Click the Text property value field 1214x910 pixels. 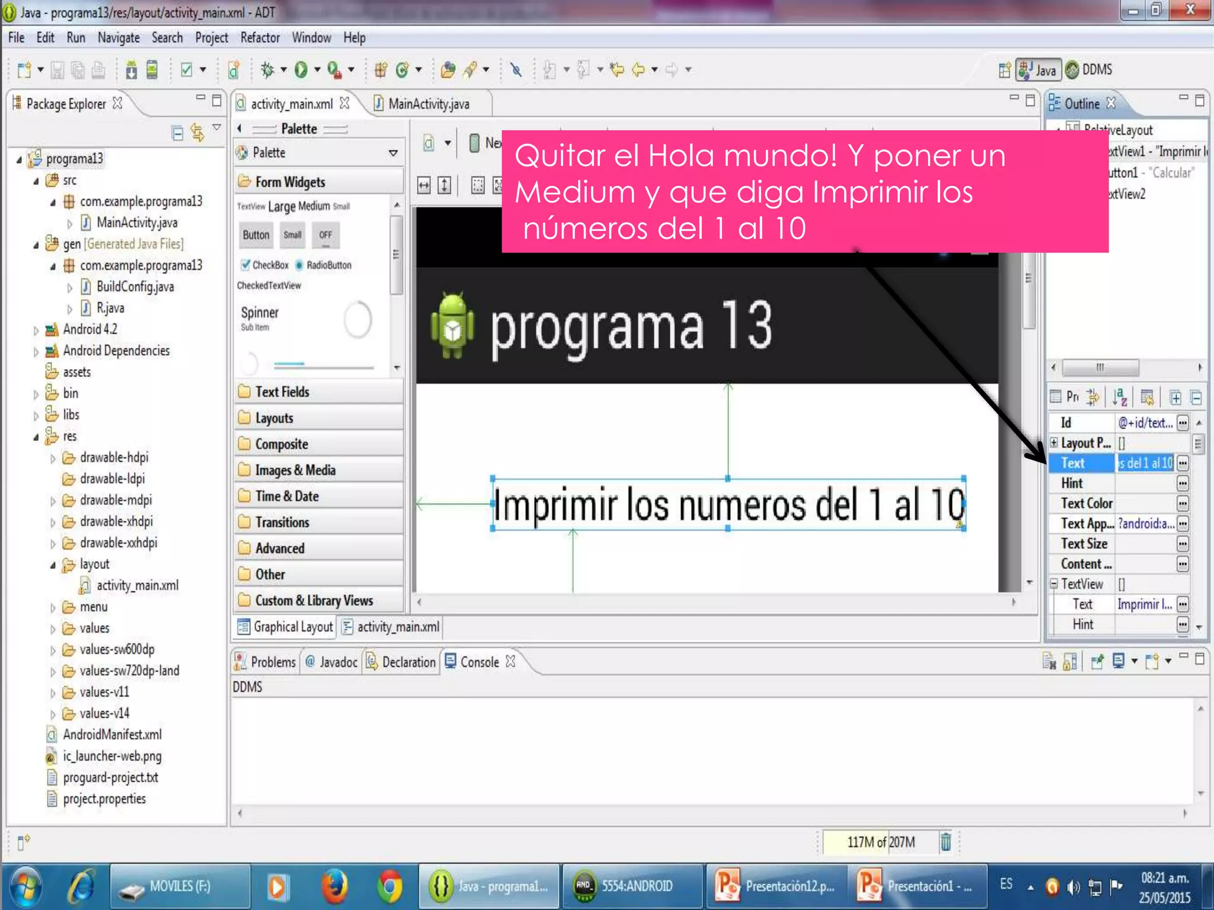(x=1145, y=463)
